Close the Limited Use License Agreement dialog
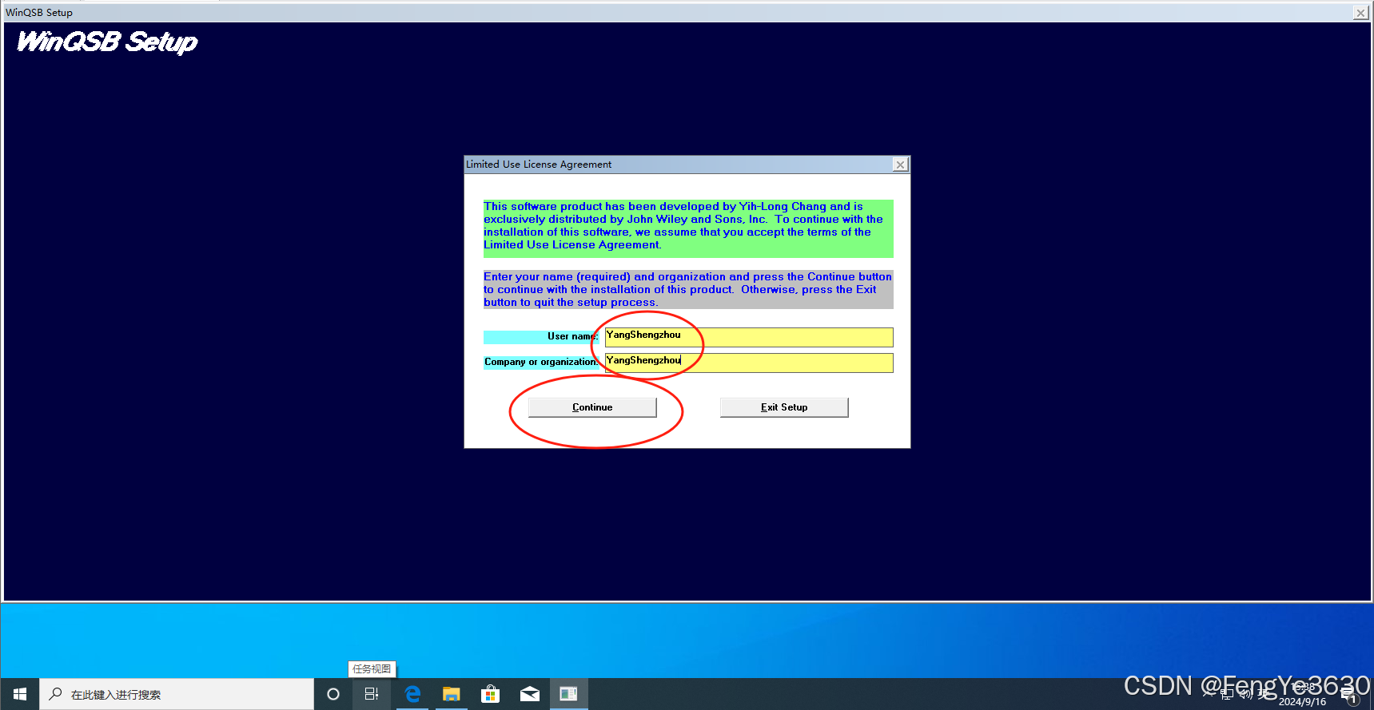Screen dimensions: 1374x710 901,165
